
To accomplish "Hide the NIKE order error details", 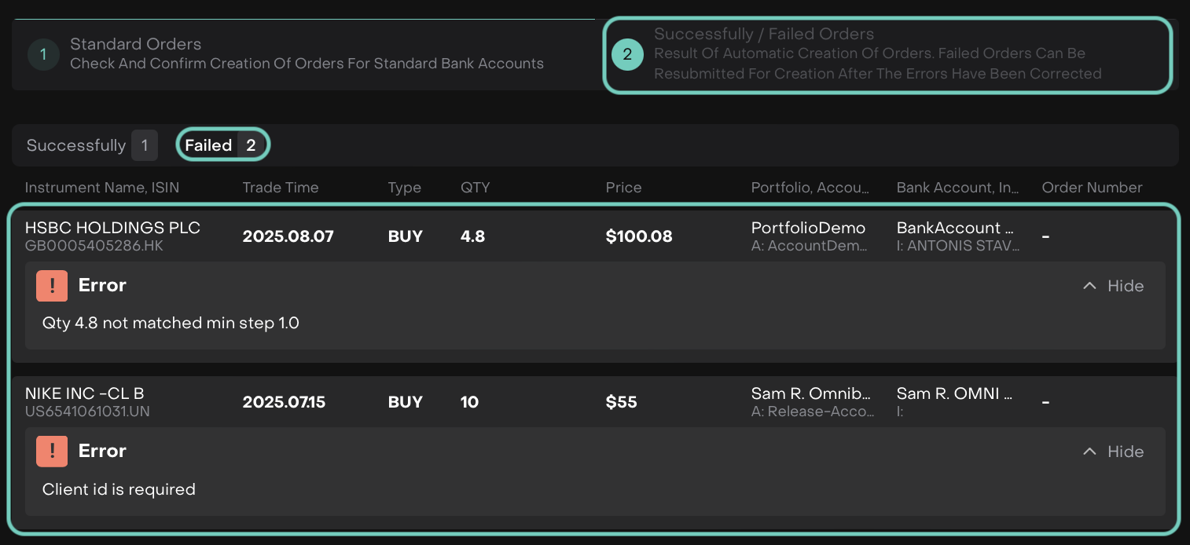I will 1125,452.
